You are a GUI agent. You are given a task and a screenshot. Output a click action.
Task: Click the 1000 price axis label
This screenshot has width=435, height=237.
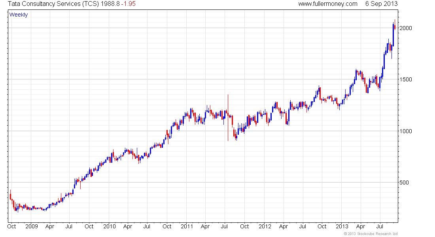click(406, 131)
